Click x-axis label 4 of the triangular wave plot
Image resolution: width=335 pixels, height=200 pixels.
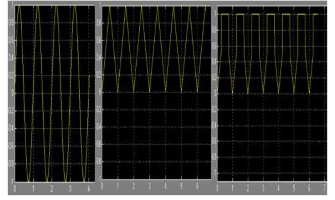click(165, 186)
